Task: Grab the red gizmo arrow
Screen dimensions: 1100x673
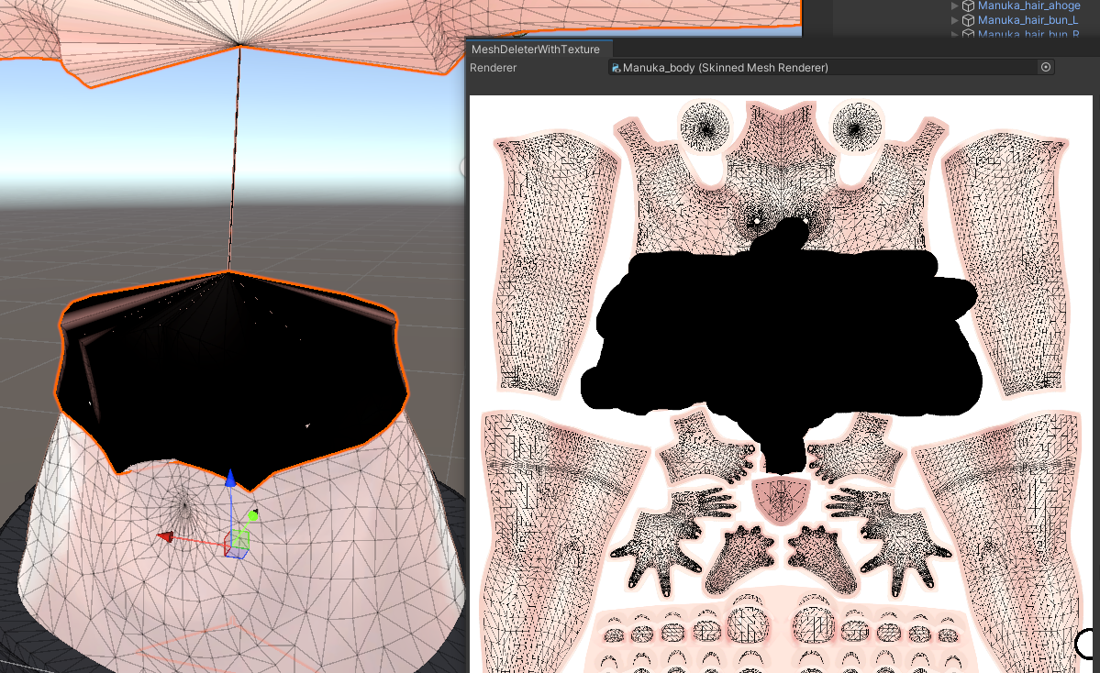Action: coord(165,536)
